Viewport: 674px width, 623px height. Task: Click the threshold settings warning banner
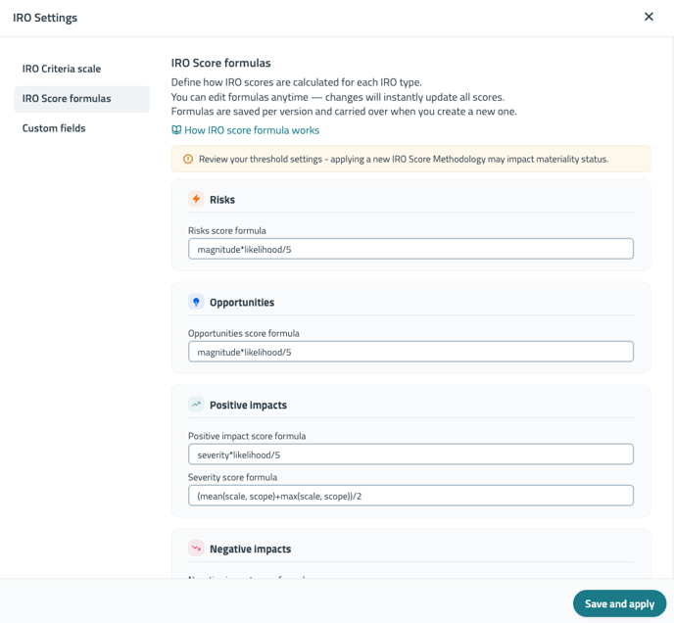[x=410, y=159]
